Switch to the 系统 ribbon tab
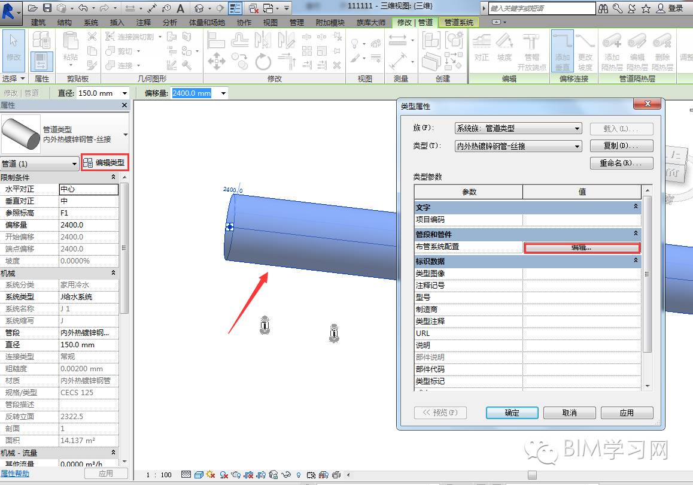The image size is (693, 485). 91,22
